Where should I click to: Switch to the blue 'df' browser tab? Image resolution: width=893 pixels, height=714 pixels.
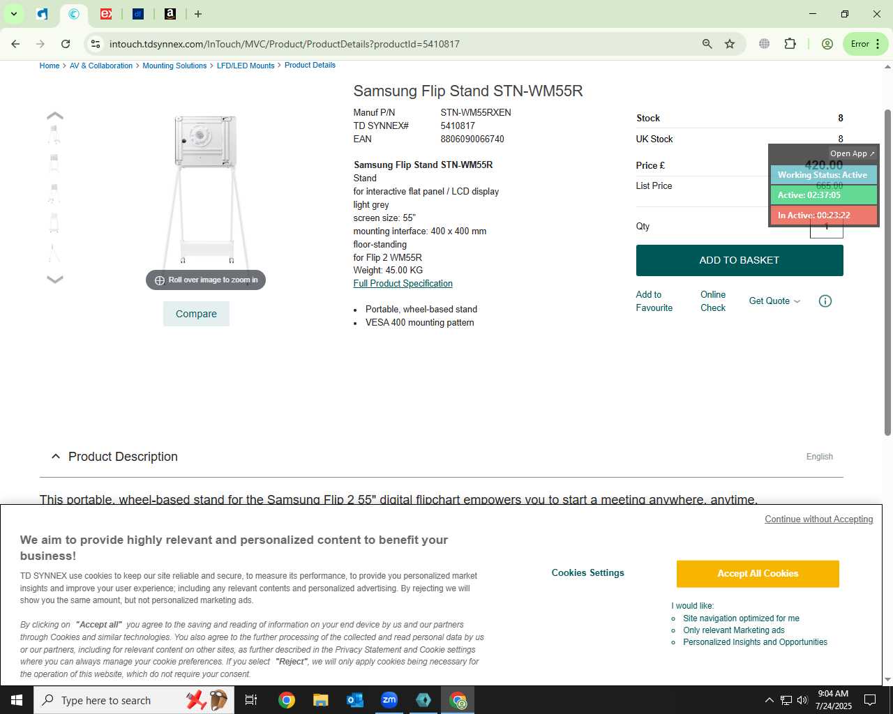tap(138, 14)
